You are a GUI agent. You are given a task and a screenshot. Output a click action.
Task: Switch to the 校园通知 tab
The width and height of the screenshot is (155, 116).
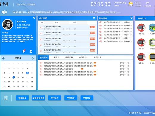coord(44,57)
